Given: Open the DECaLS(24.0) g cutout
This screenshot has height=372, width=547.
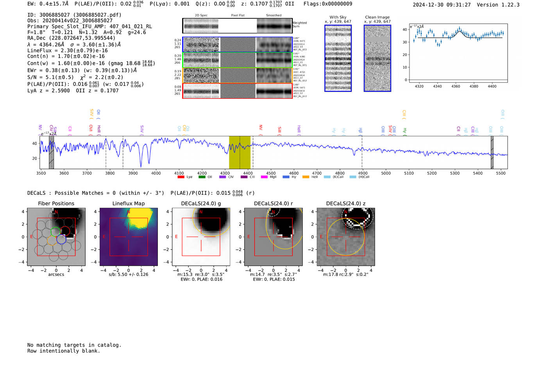Looking at the screenshot, I should [201, 237].
